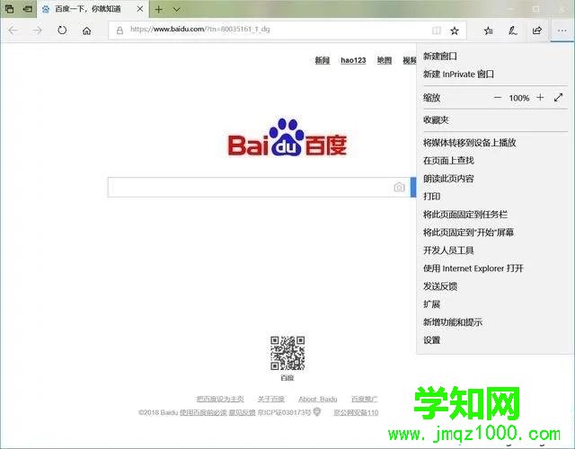Click 百度推广 footer link
Viewport: 575px width, 449px height.
[x=364, y=399]
